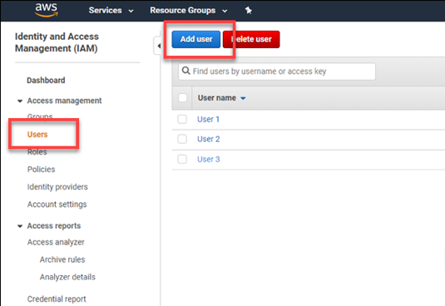Open Credential report page

(57, 299)
